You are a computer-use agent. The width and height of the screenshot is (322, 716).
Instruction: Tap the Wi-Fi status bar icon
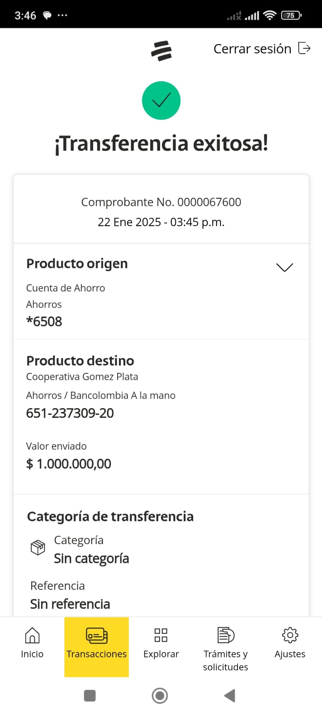270,16
